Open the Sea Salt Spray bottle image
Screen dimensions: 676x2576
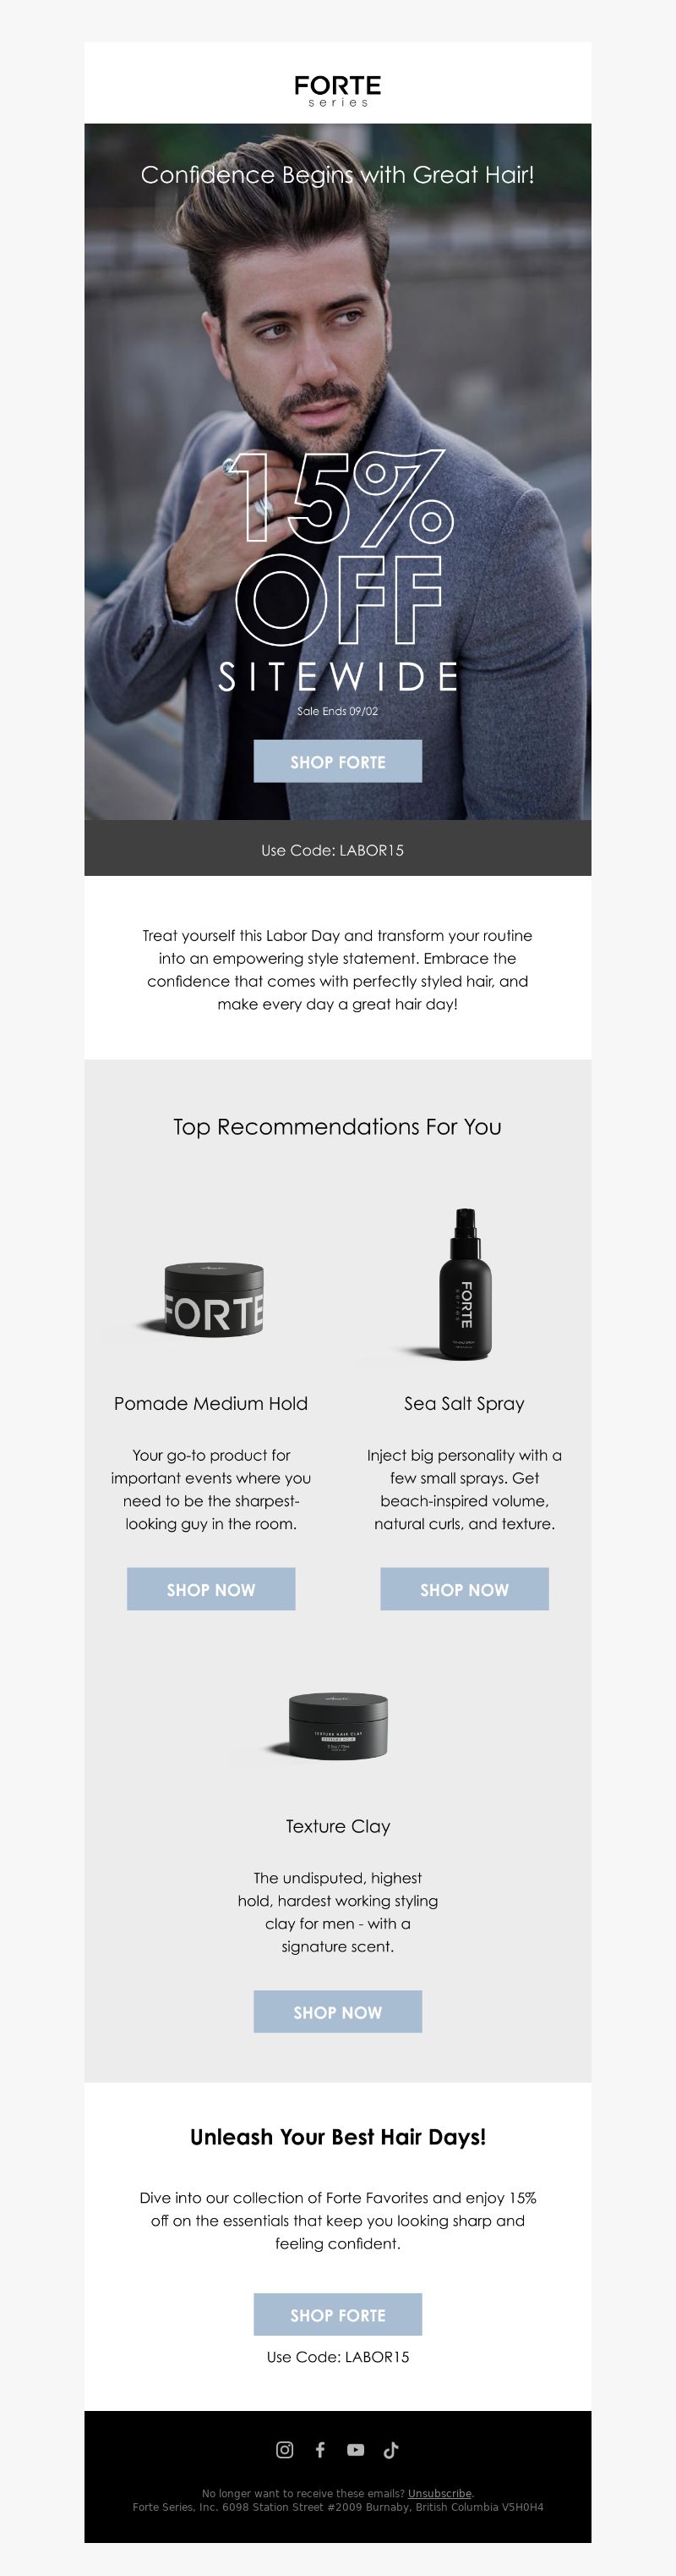464,1283
